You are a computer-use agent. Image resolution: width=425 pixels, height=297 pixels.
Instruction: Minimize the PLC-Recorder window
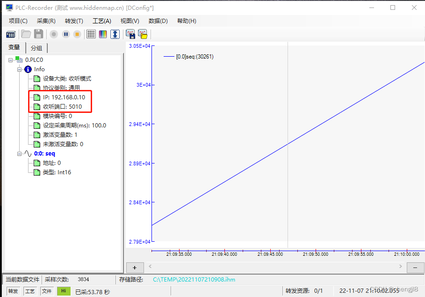point(372,7)
